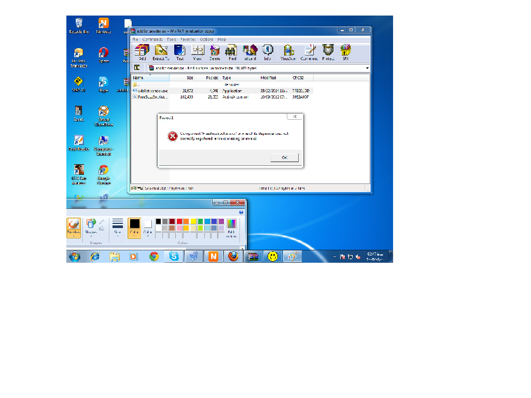
Task: Pick the pink swatch in Paint palette
Action: point(179,228)
